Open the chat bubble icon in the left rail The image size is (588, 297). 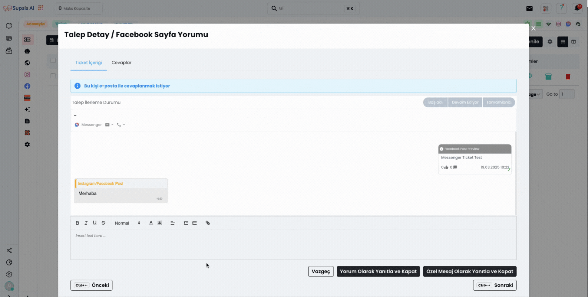coord(9,26)
